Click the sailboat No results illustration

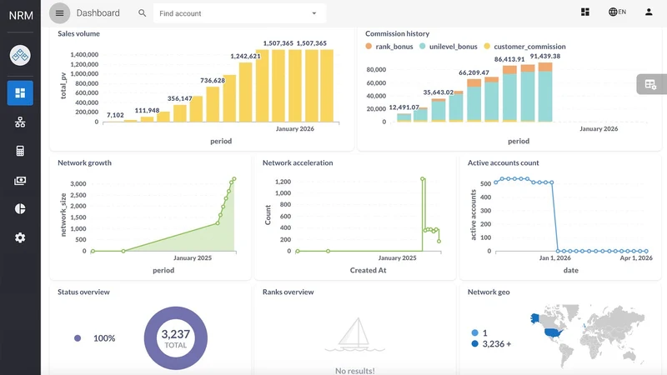coord(356,335)
